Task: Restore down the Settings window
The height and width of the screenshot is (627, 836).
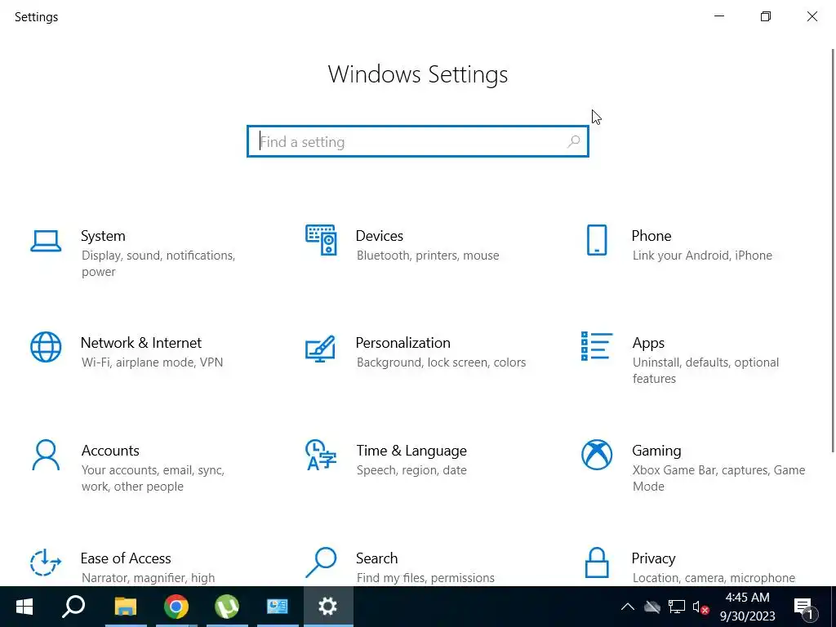Action: [x=765, y=16]
